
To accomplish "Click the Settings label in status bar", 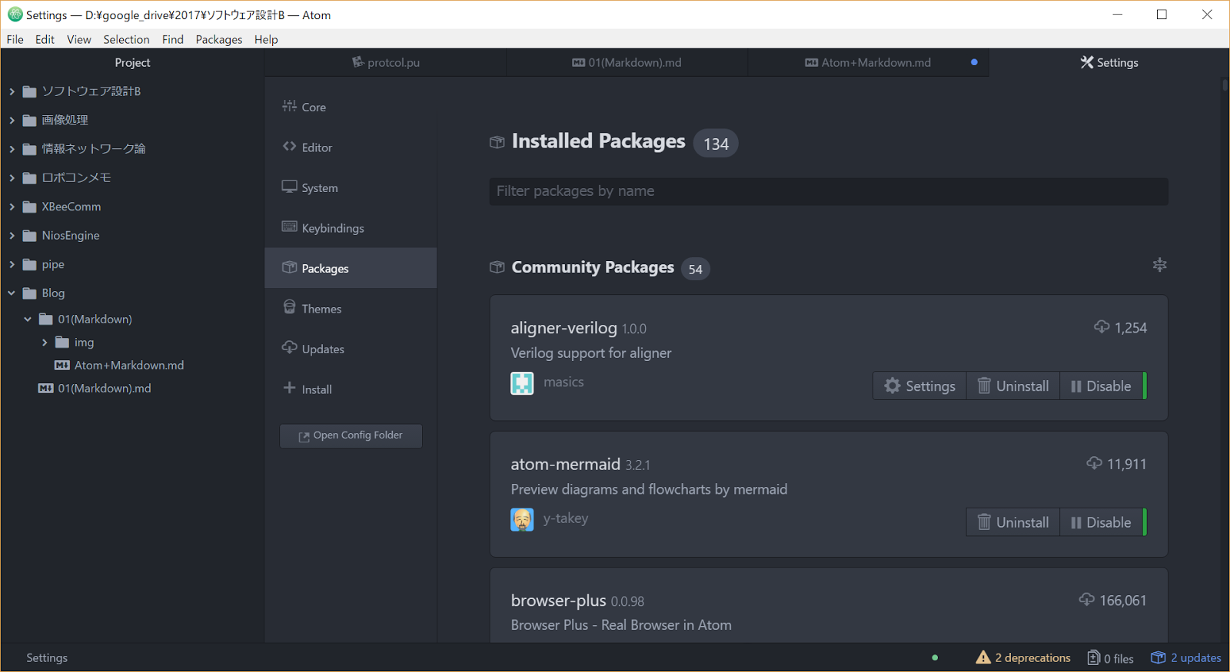I will [x=47, y=657].
